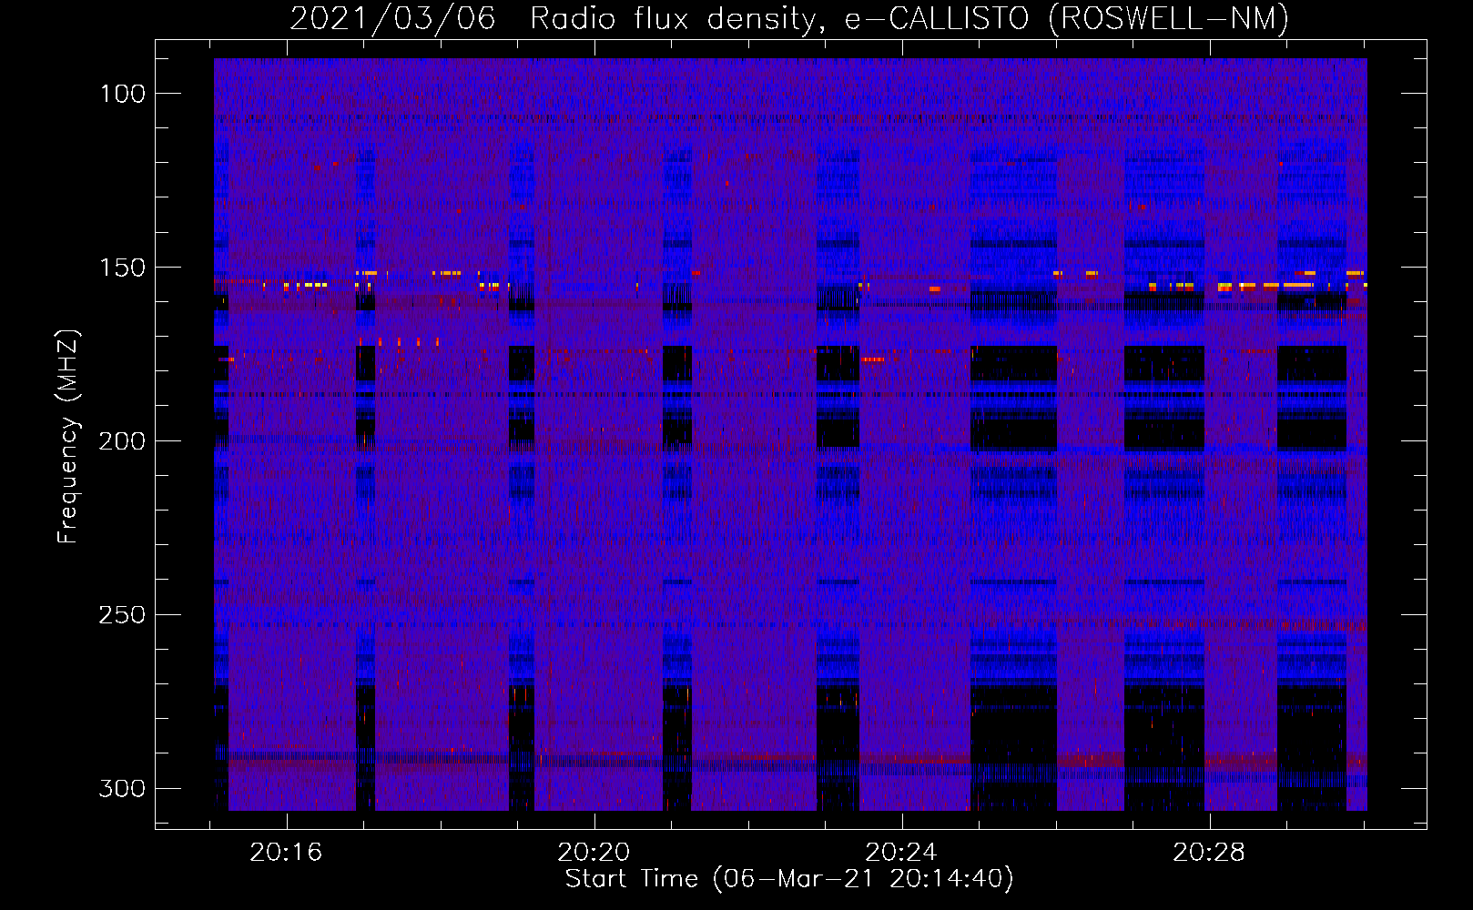Click the frequency tick label "200"
Screen dimensions: 1473x910
coord(122,441)
